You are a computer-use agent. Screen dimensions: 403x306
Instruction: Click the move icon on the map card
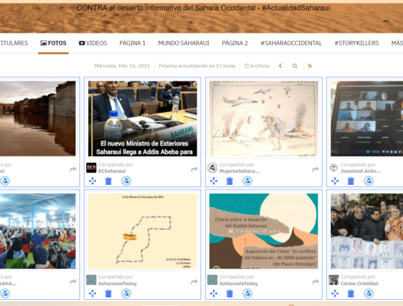pyautogui.click(x=92, y=293)
